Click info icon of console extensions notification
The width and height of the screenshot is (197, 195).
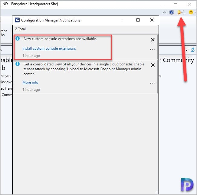[x=18, y=38]
